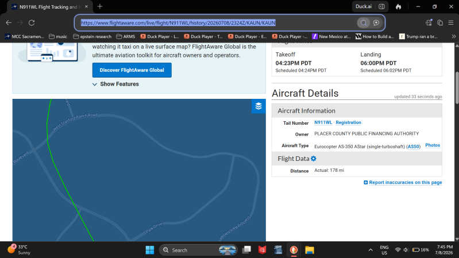Open the epstein research bookmark folder
The height and width of the screenshot is (258, 459).
pos(92,36)
